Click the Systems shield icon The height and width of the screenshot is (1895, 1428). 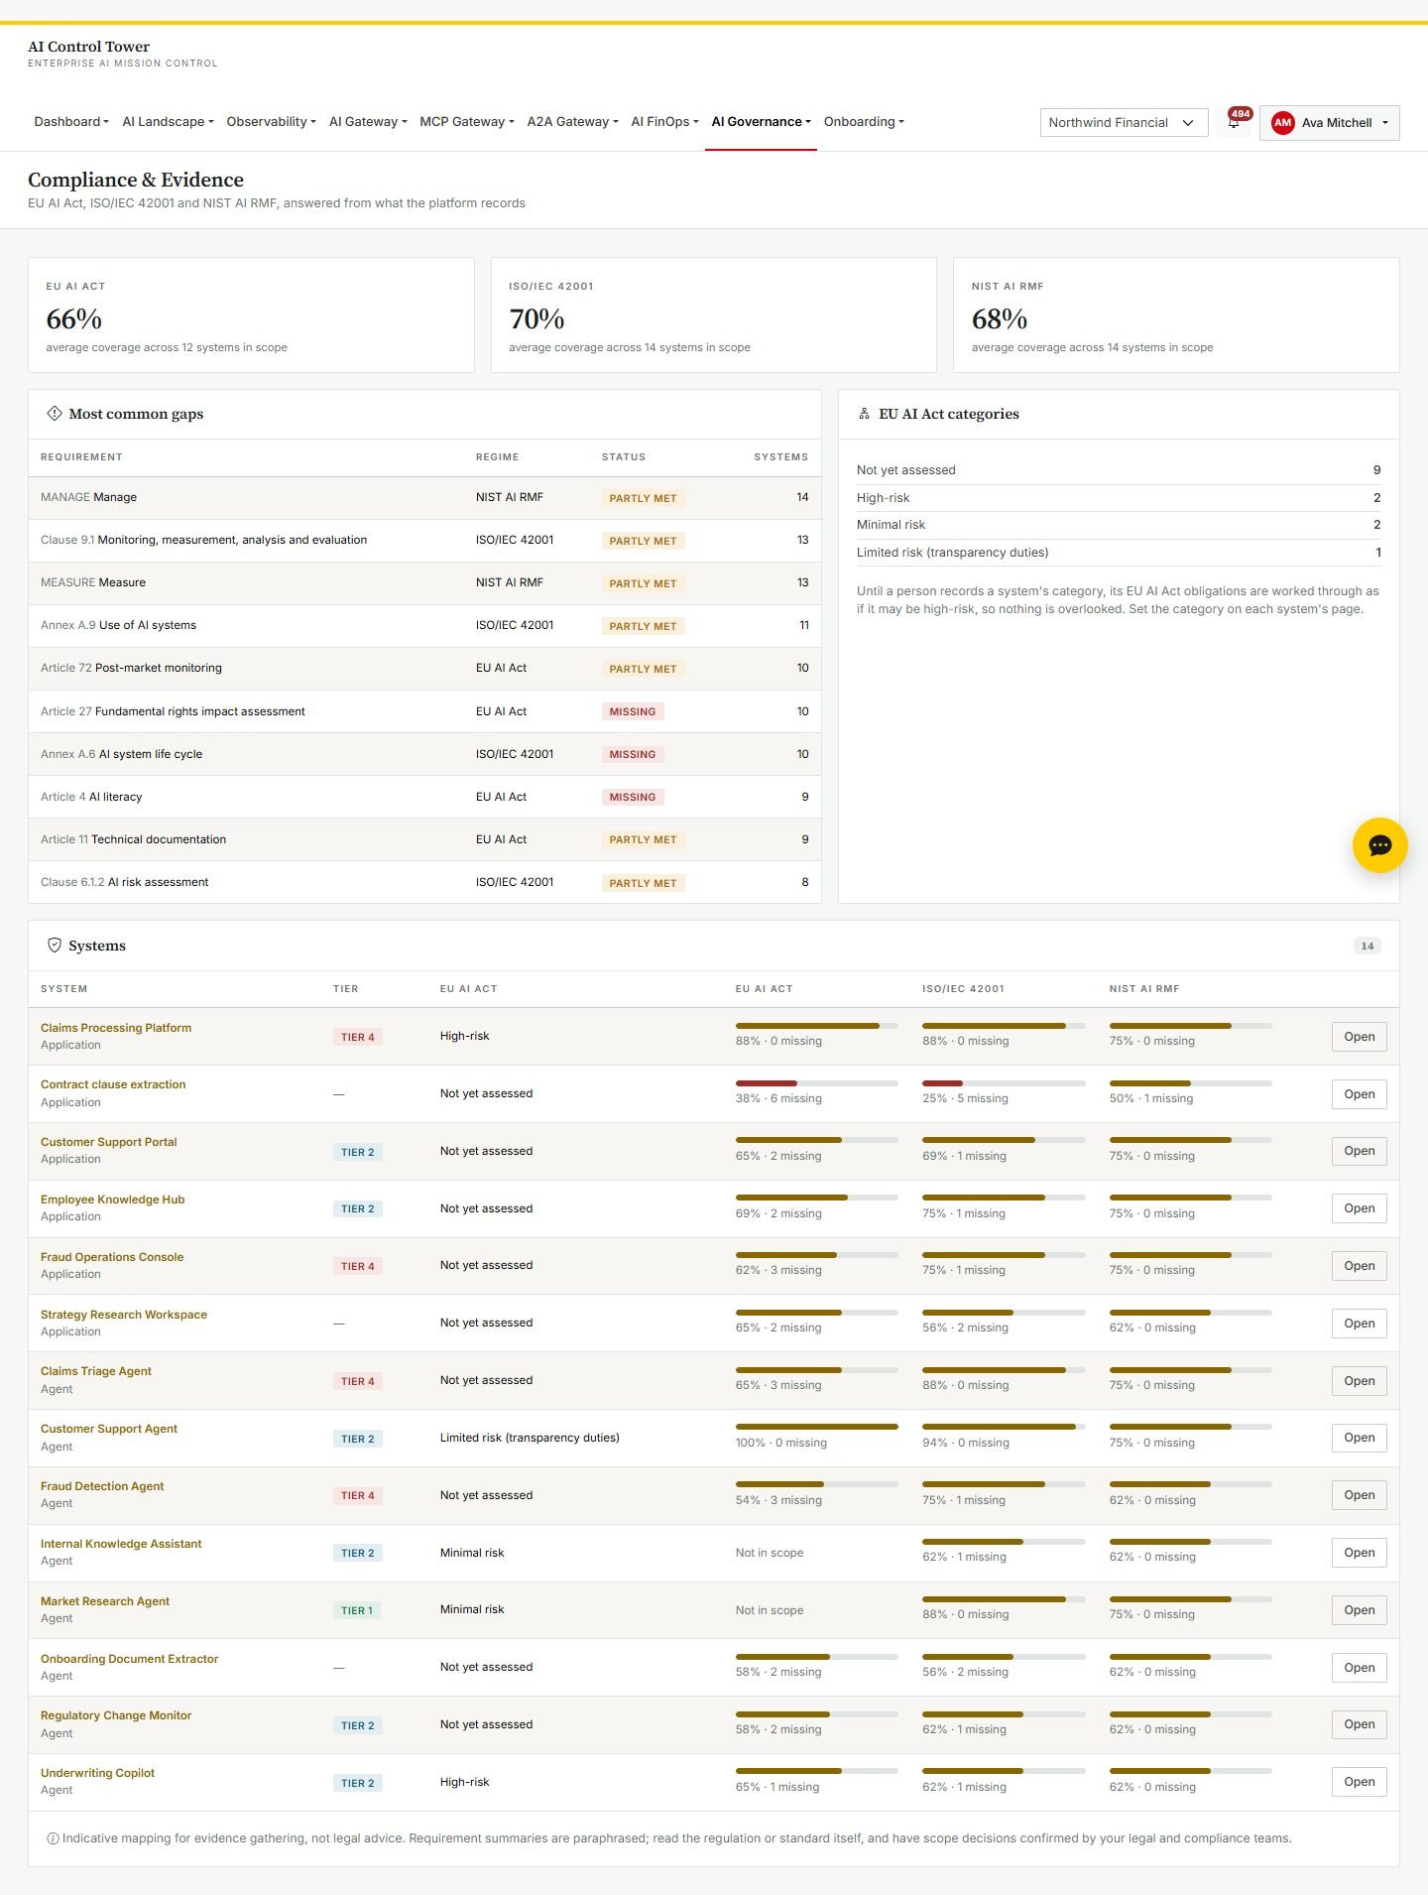pyautogui.click(x=55, y=946)
